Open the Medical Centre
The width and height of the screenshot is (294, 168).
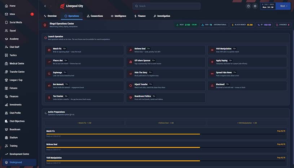pos(19,64)
